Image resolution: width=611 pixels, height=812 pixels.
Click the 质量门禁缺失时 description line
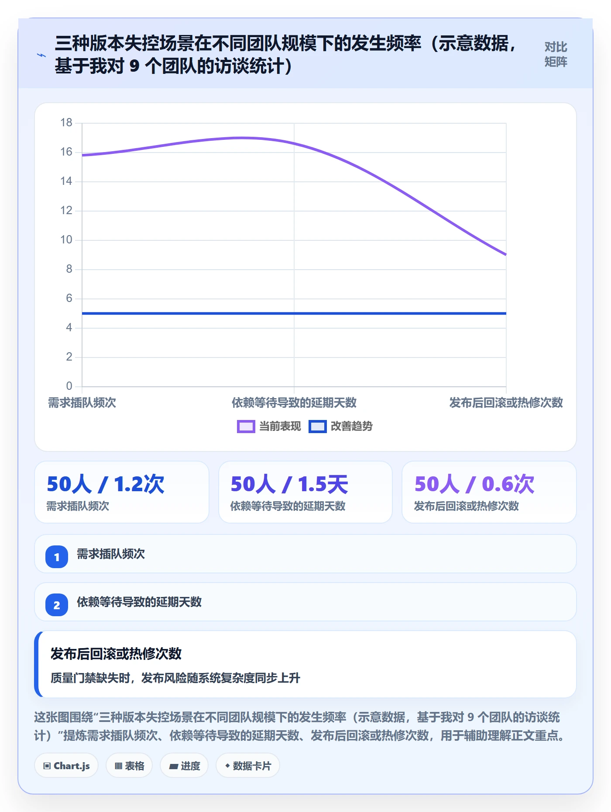(175, 678)
